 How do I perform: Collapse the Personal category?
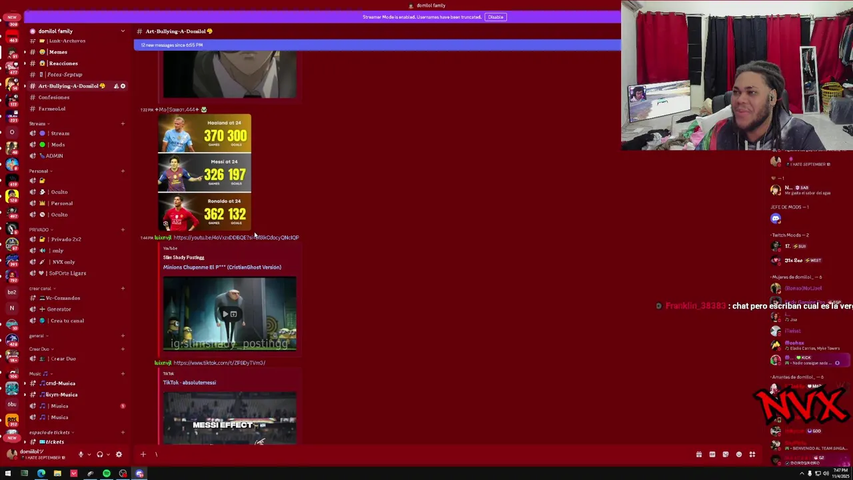pos(41,171)
